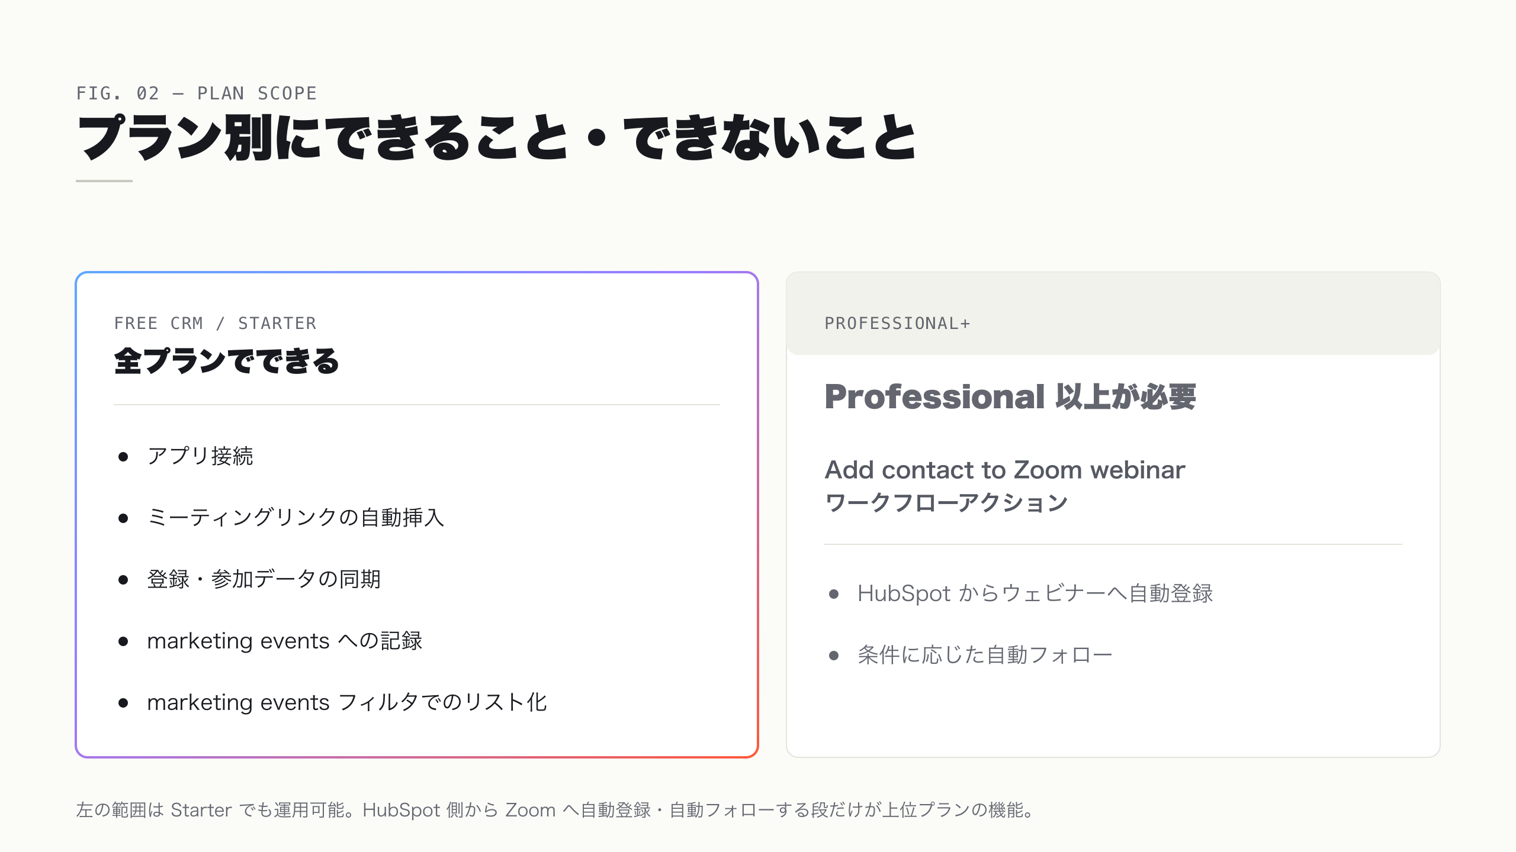Select the heading 全プランでできる
This screenshot has width=1516, height=852.
tap(226, 361)
